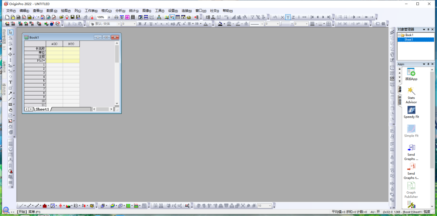Open the Send Graphs to Word app

tap(411, 152)
